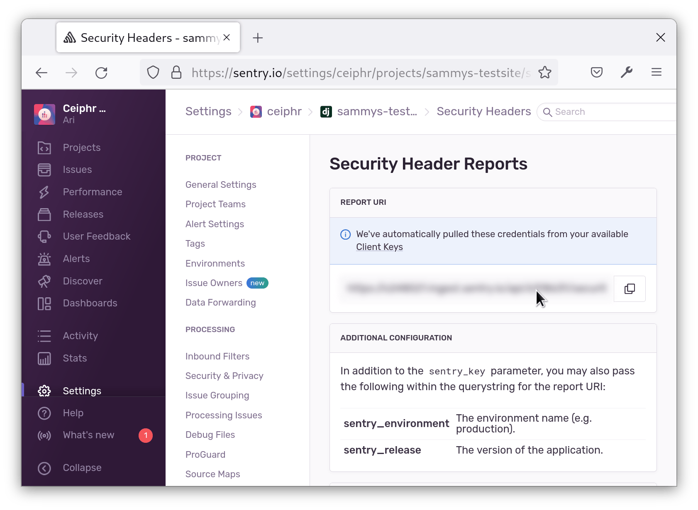Open Project Teams settings
698x510 pixels.
[x=215, y=204]
